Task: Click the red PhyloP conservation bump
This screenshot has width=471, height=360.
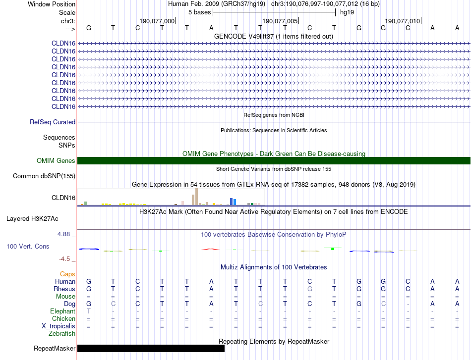Action: click(211, 249)
